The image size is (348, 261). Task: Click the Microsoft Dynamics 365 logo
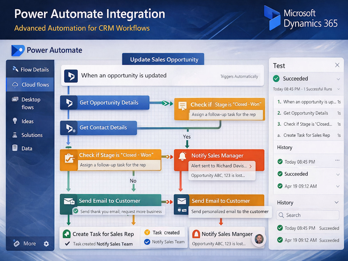[x=301, y=18]
